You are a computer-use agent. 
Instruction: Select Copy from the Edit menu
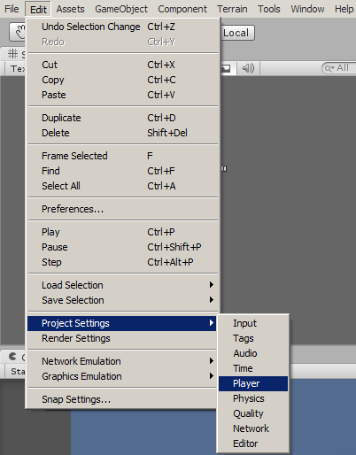[x=123, y=80]
